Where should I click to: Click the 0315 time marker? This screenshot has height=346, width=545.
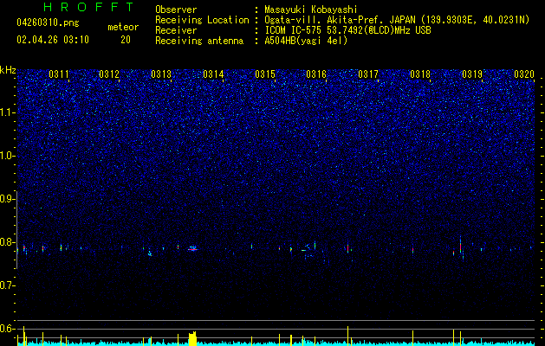click(265, 74)
